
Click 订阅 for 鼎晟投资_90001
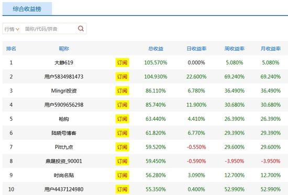pos(122,161)
